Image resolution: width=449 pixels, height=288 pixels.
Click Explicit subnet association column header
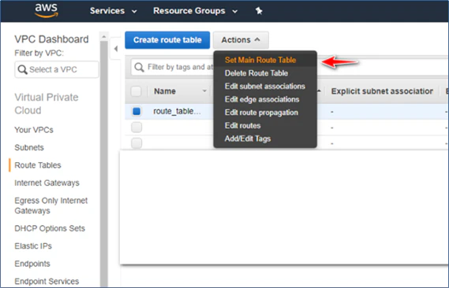click(382, 91)
